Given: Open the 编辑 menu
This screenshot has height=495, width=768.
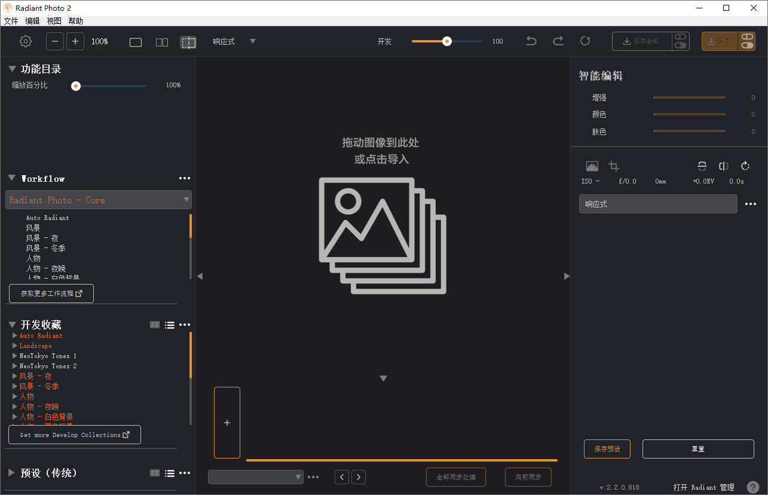Looking at the screenshot, I should 32,21.
